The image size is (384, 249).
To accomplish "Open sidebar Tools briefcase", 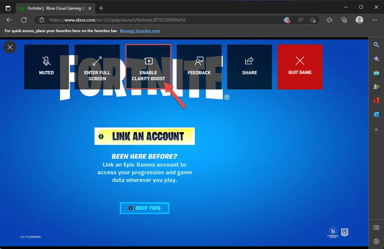I will coord(376,73).
